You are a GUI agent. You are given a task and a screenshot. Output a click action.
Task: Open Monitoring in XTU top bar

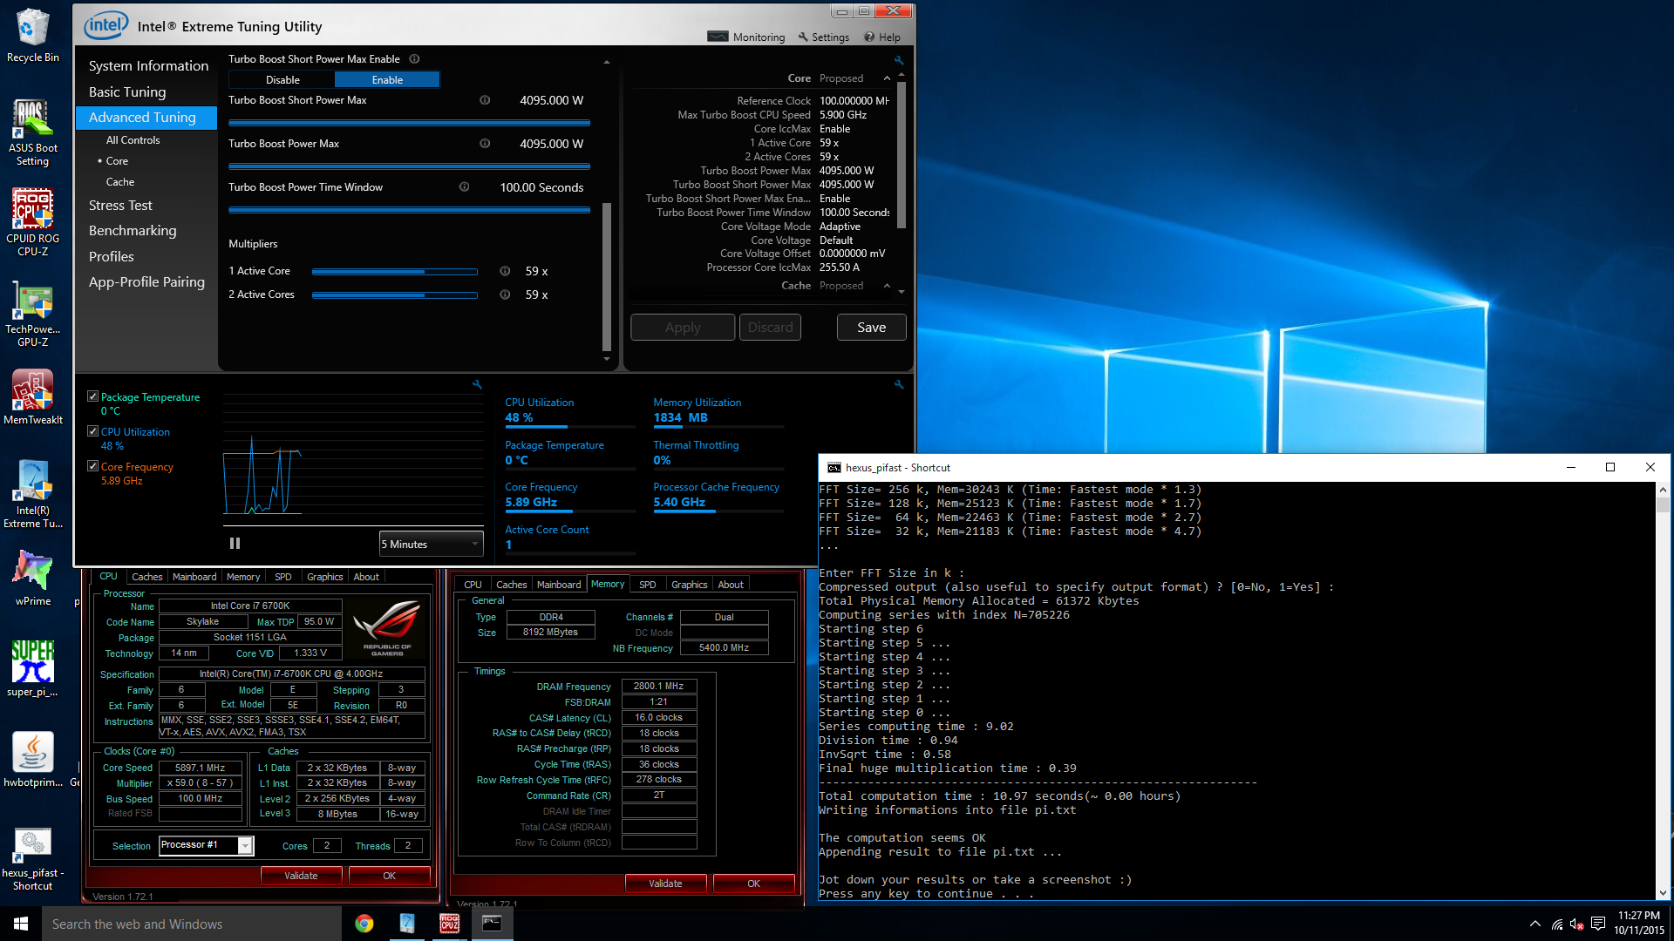(746, 37)
